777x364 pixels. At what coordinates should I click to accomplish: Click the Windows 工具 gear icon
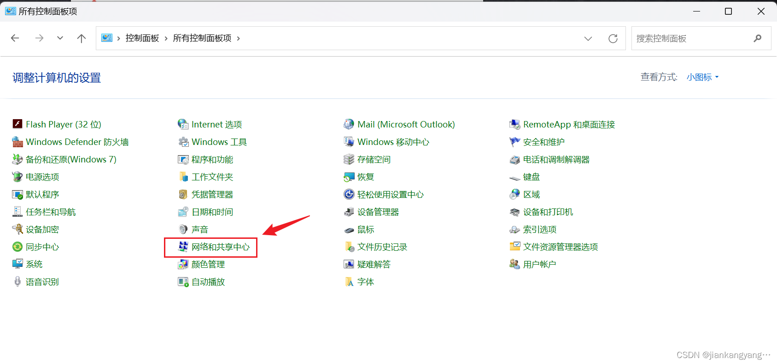(183, 141)
